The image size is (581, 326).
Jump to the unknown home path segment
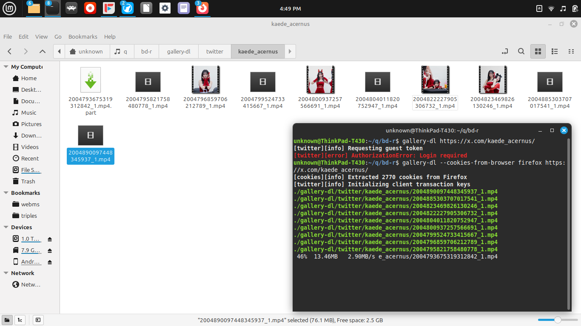[87, 51]
